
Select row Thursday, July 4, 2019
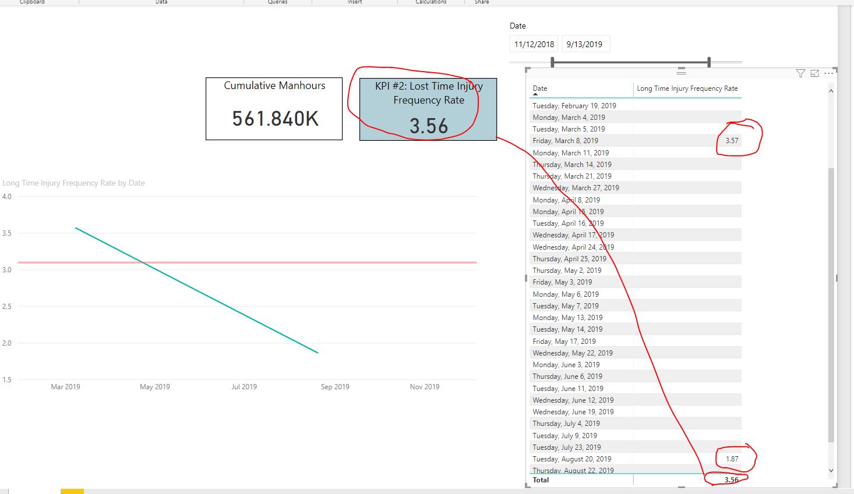pyautogui.click(x=636, y=424)
